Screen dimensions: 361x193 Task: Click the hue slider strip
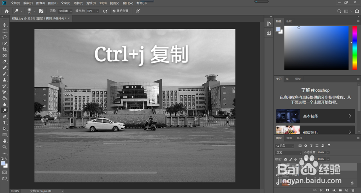tap(355, 48)
